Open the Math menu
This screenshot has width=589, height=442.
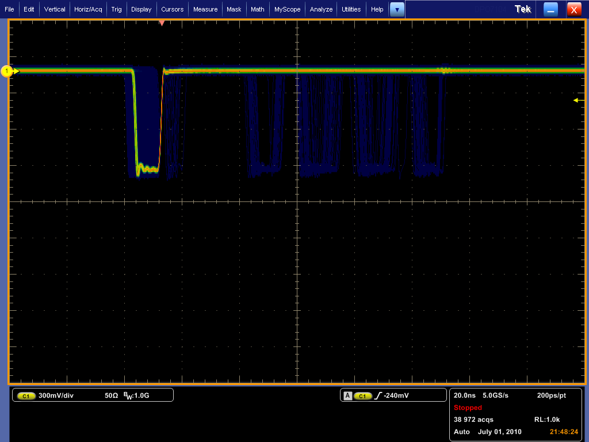[x=258, y=9]
